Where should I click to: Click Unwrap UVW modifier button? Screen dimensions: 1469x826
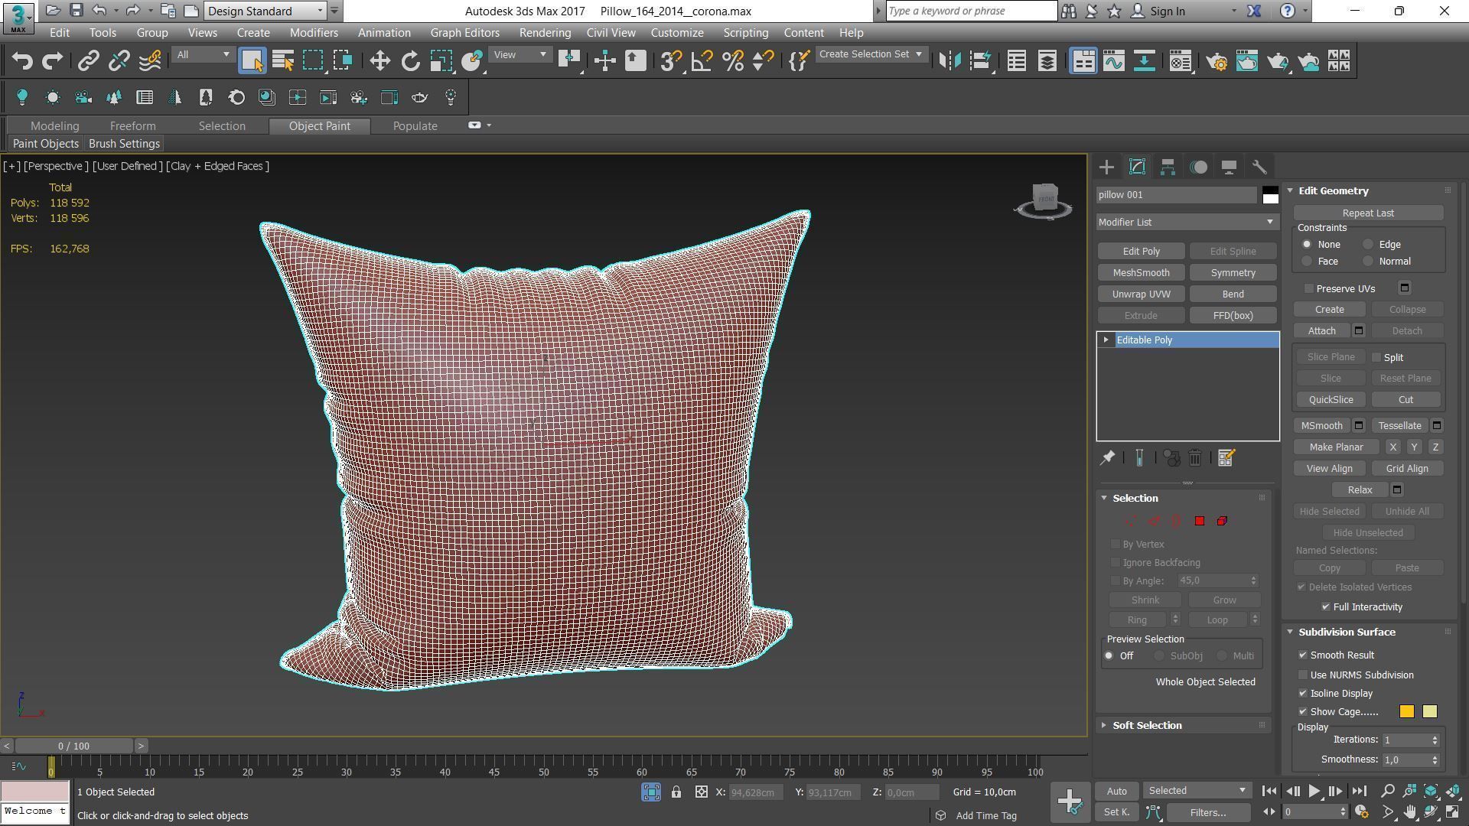tap(1141, 294)
